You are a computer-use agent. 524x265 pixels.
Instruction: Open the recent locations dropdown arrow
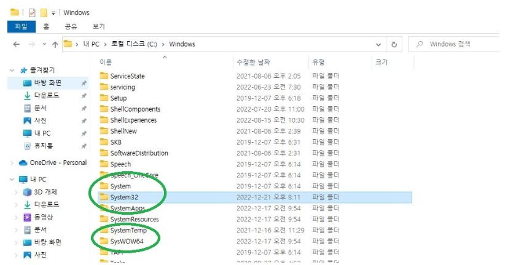[44, 44]
